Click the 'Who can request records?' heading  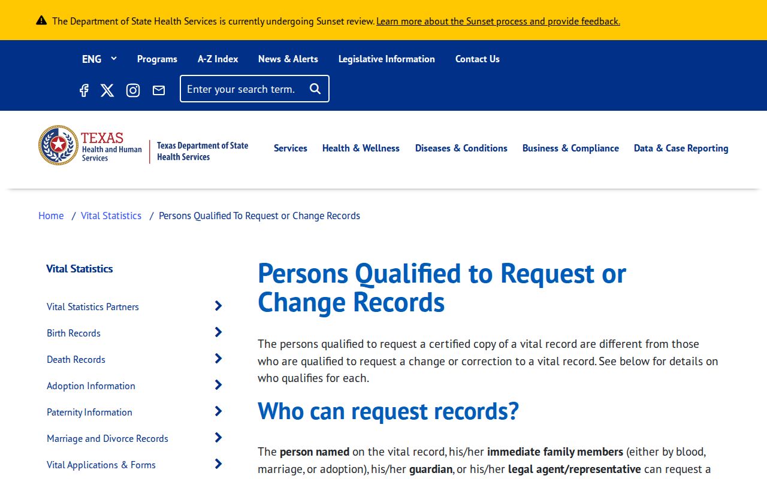(388, 411)
